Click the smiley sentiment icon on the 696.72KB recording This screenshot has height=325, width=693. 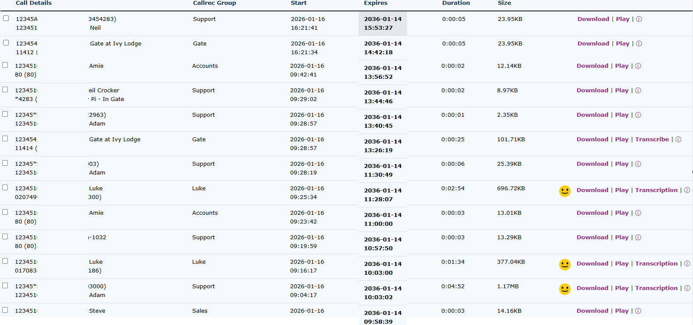(565, 191)
